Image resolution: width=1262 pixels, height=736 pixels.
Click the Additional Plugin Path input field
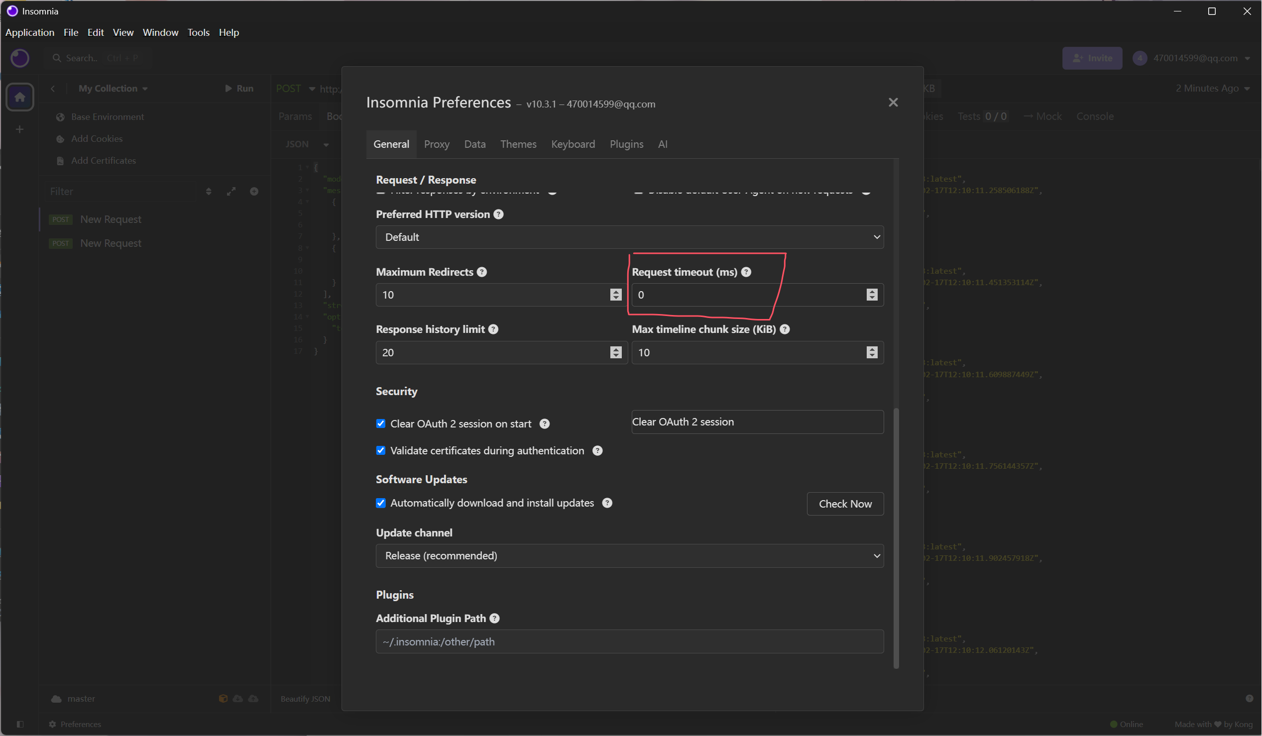pos(630,641)
